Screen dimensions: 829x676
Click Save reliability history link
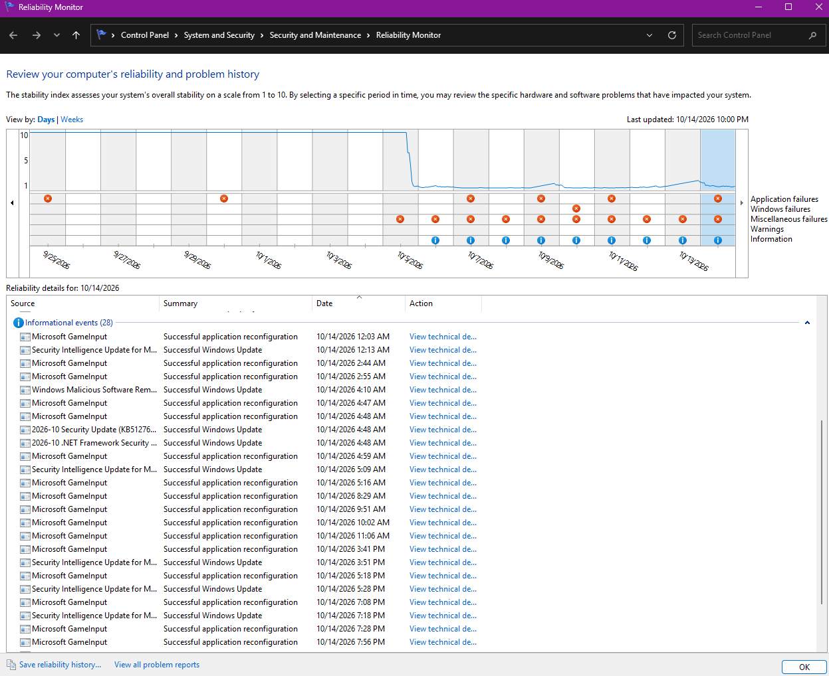click(x=60, y=665)
